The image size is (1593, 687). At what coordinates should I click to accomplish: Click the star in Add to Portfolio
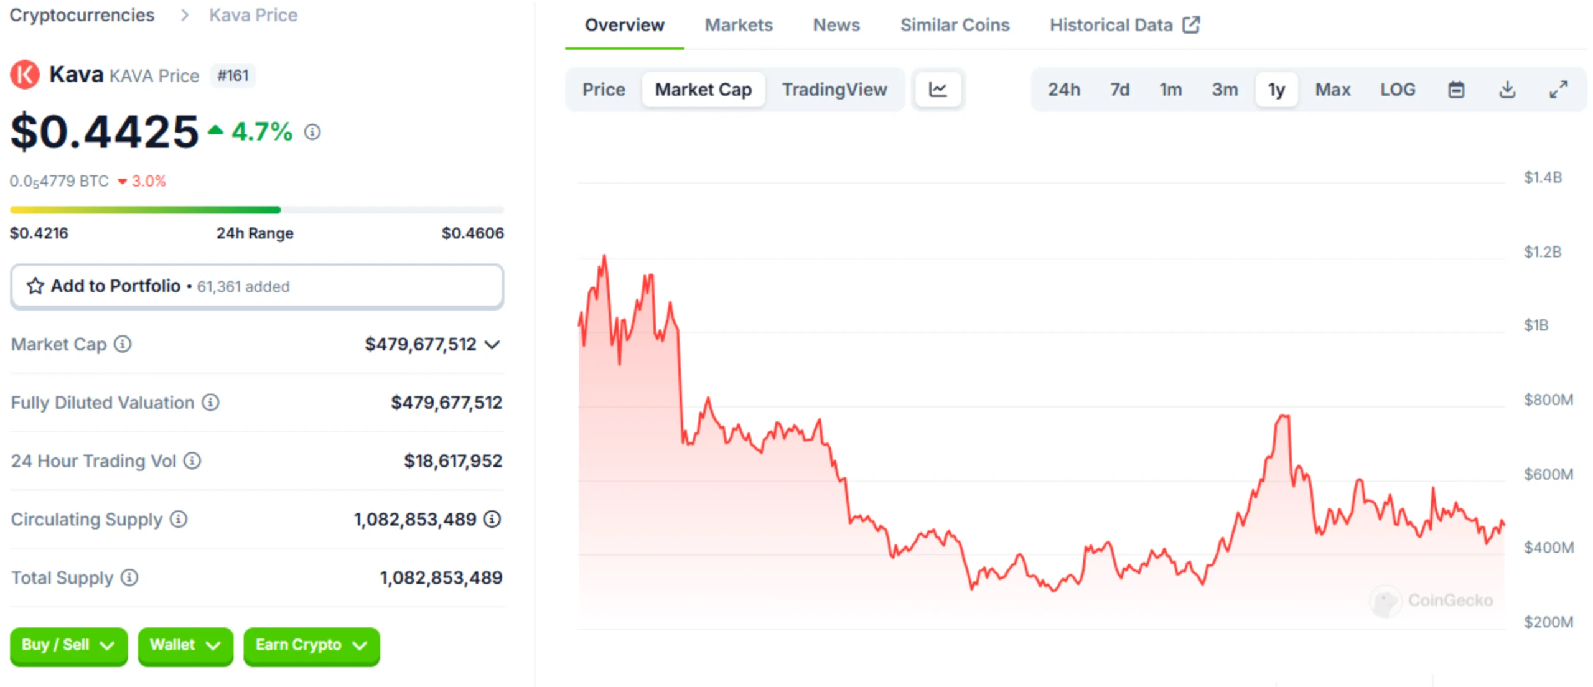point(35,286)
